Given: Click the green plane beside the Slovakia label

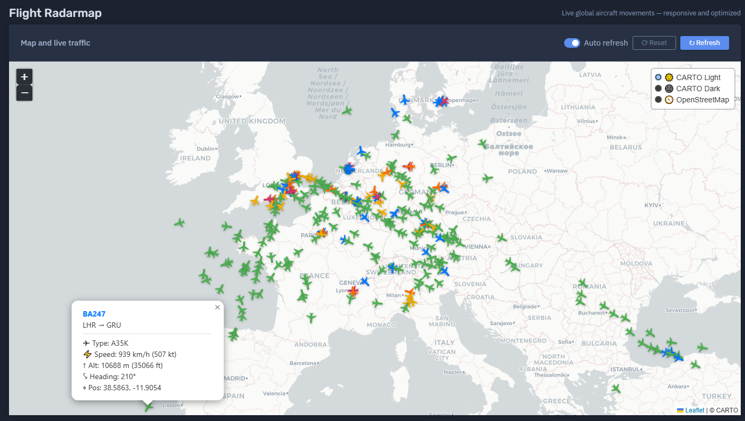Looking at the screenshot, I should [x=502, y=238].
